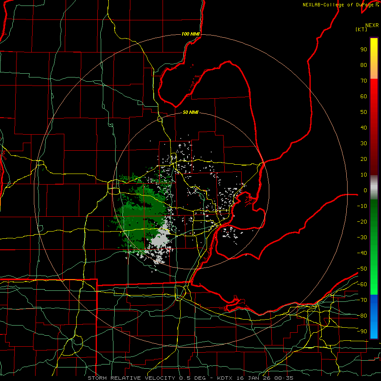Click the positive 90 value on velocity scale
This screenshot has width=381, height=381.
point(364,50)
